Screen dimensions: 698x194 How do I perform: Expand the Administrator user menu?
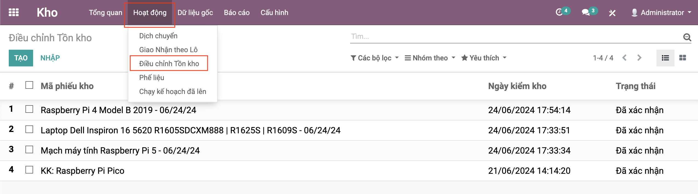click(x=662, y=13)
